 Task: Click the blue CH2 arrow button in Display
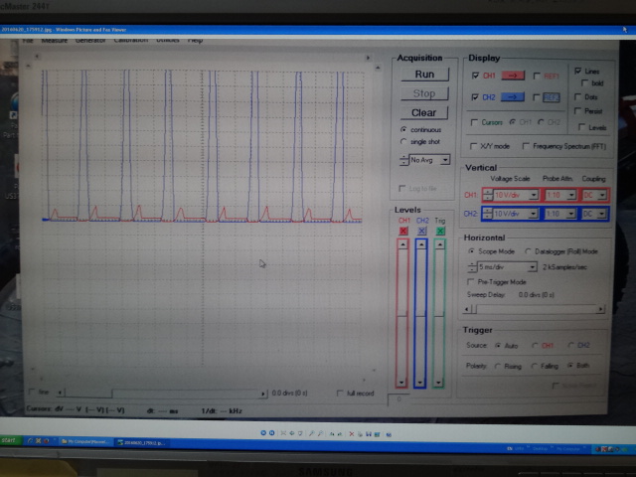coord(513,97)
